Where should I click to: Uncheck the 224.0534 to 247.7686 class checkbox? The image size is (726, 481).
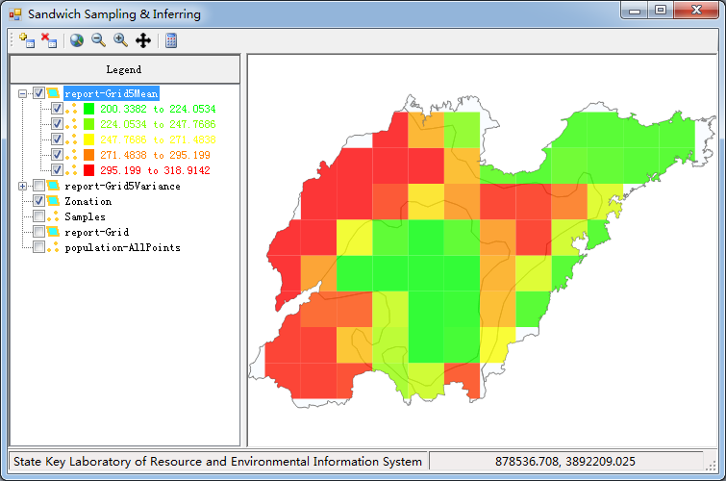point(57,124)
